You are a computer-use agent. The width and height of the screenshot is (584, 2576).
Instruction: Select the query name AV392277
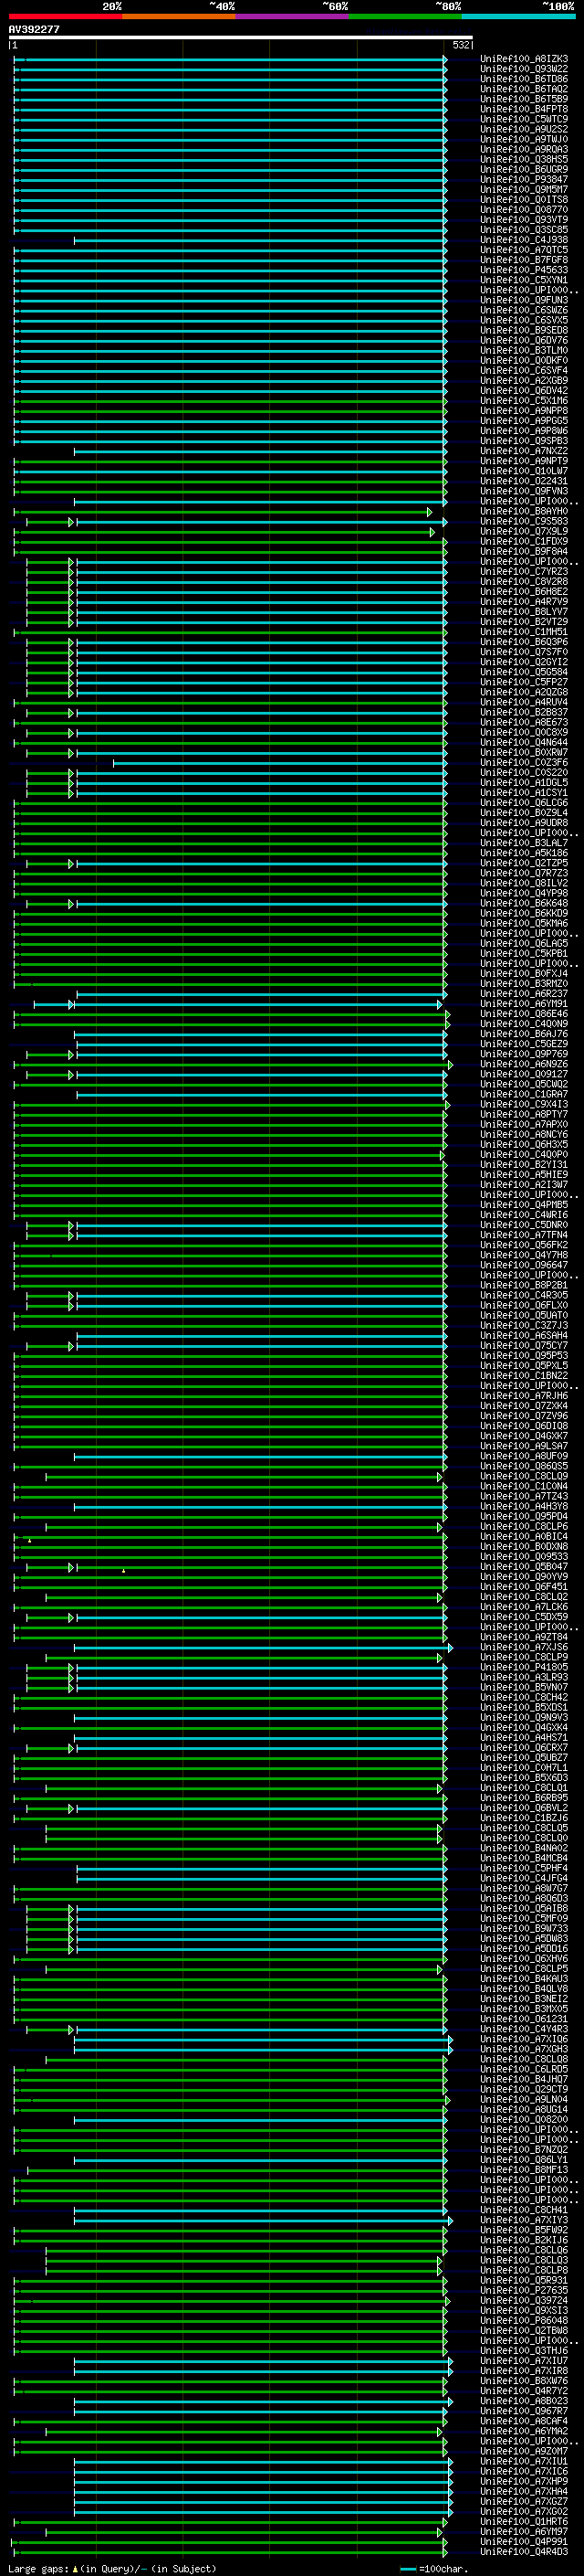coord(34,30)
